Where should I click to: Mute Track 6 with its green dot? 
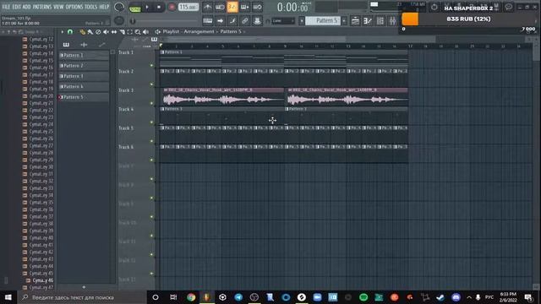151,160
